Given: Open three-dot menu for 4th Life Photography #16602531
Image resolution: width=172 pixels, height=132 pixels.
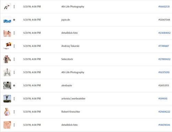Looking at the screenshot, I should tap(14, 7).
